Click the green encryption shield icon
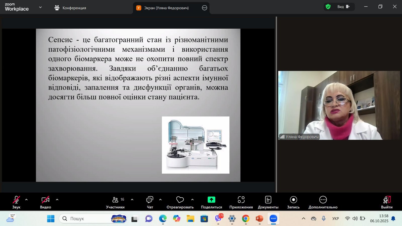This screenshot has height=226, width=402. pos(328,7)
